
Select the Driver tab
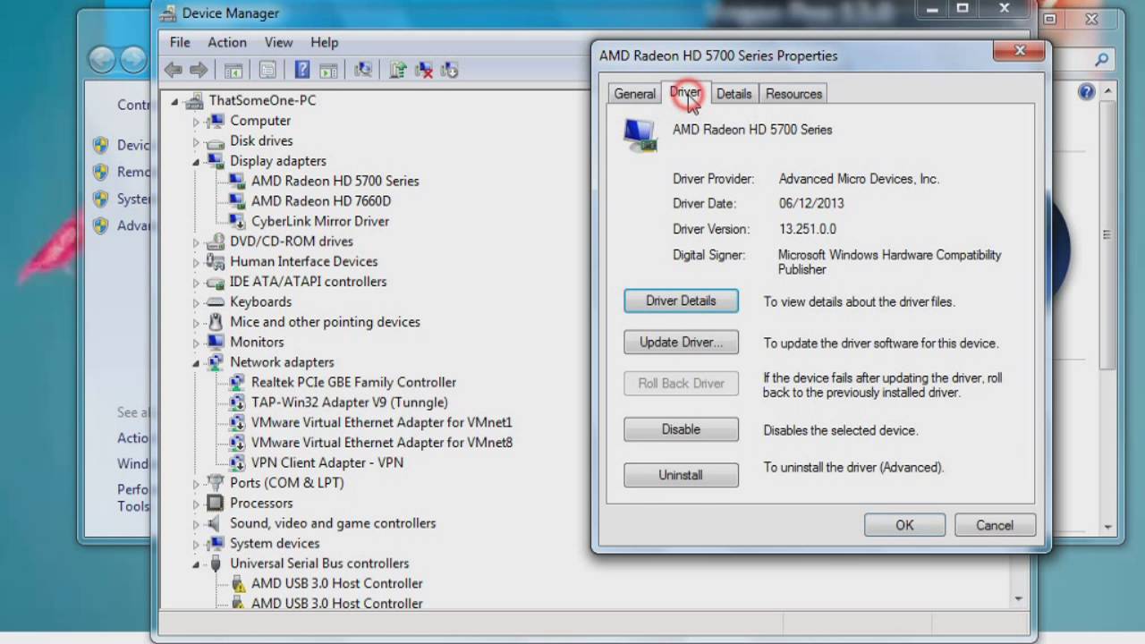coord(685,92)
